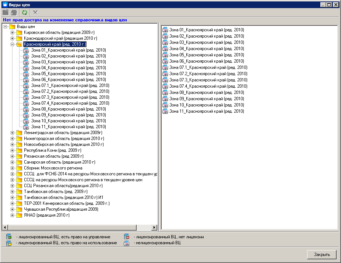Click the greyed new folder toolbar icon
The width and height of the screenshot is (341, 263).
[6, 13]
